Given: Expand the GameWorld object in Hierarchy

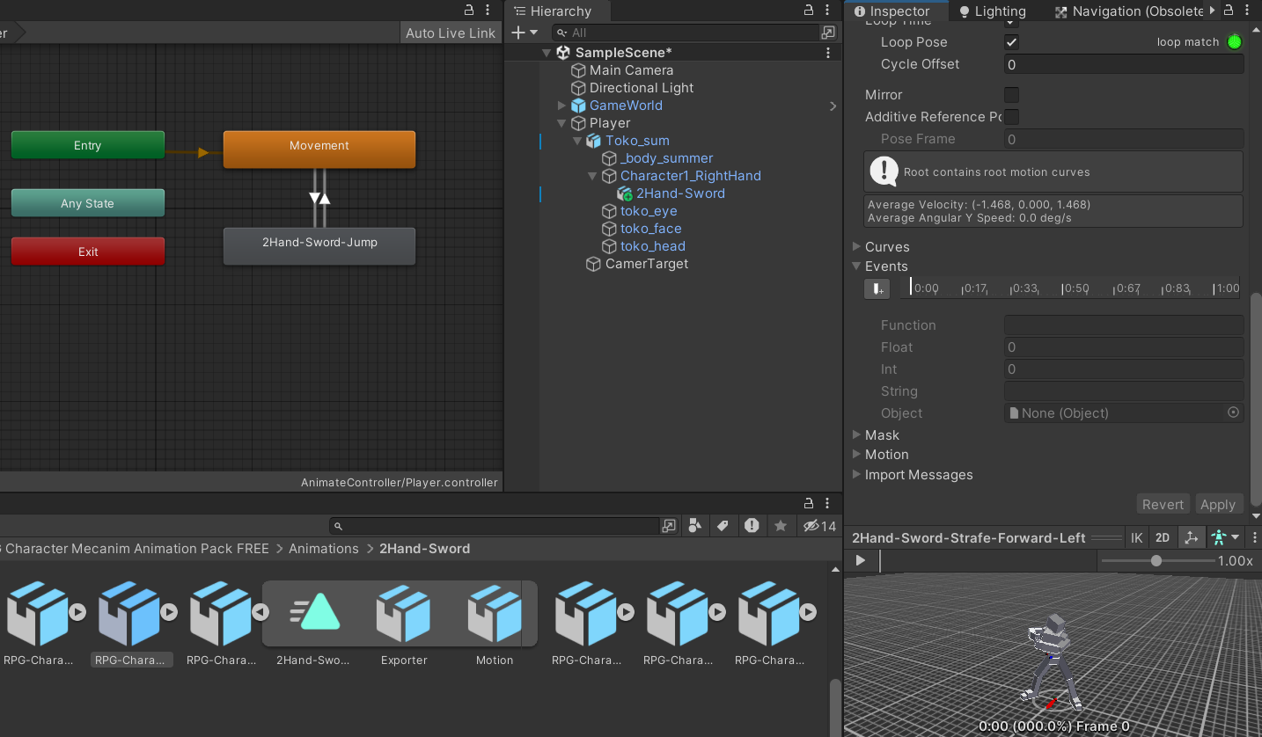Looking at the screenshot, I should click(x=562, y=106).
